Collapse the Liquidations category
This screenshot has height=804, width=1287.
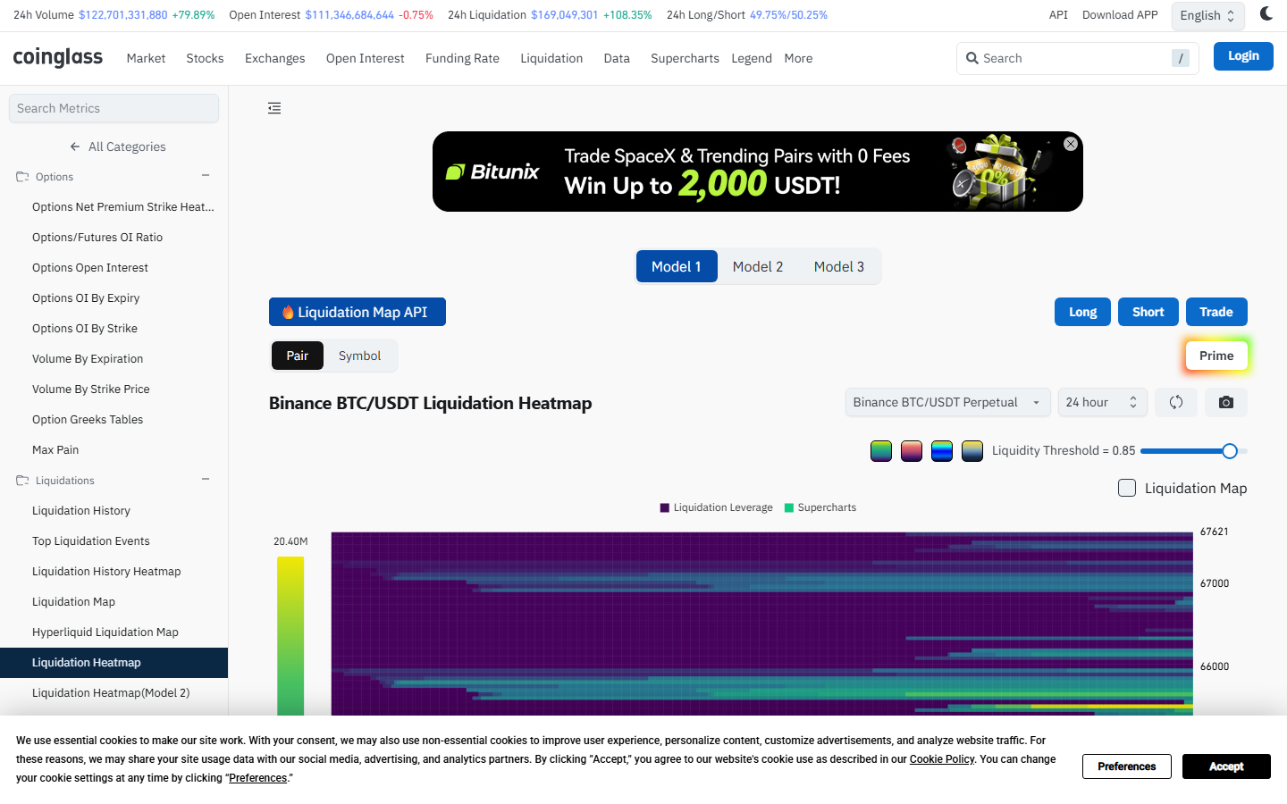(x=206, y=480)
